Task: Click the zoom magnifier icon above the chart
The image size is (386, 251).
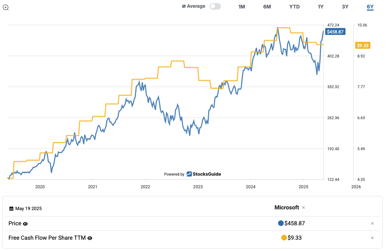Action: [6, 8]
